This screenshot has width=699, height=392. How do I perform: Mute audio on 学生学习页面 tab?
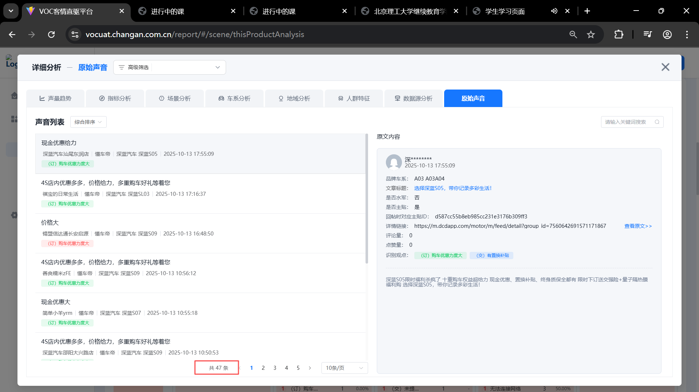coord(554,11)
